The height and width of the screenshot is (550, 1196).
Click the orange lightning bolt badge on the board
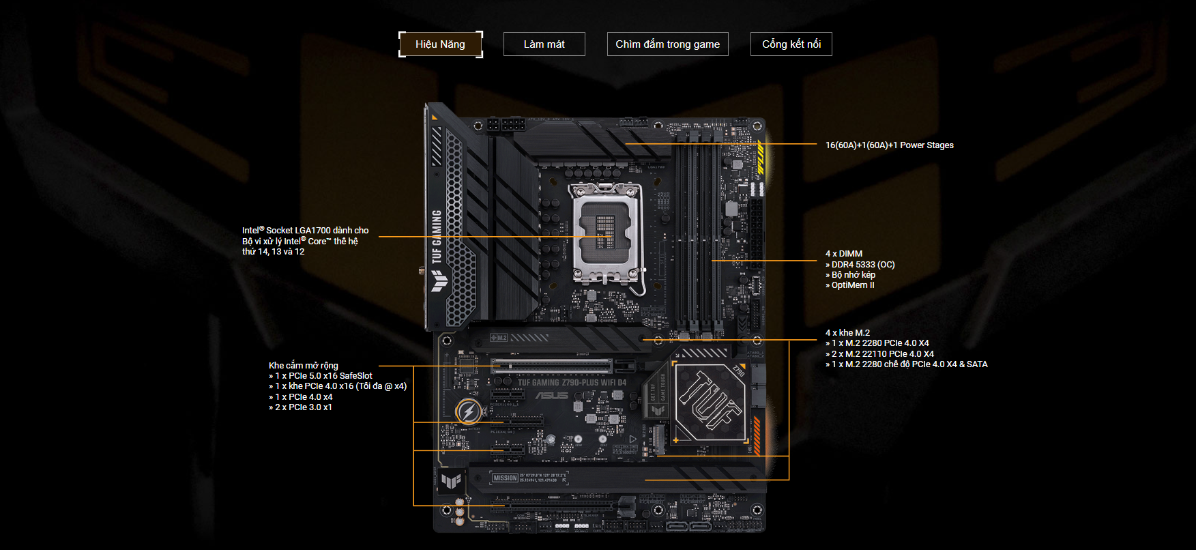click(468, 411)
